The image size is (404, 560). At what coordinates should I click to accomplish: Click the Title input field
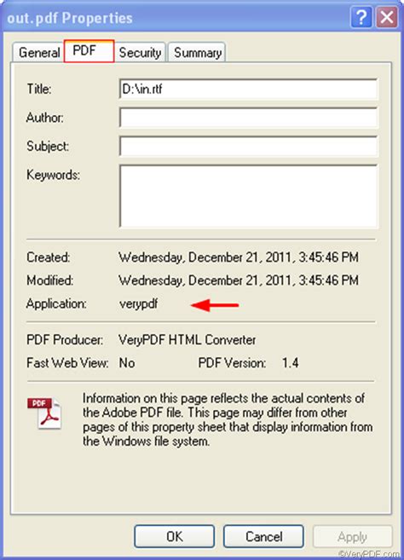248,89
